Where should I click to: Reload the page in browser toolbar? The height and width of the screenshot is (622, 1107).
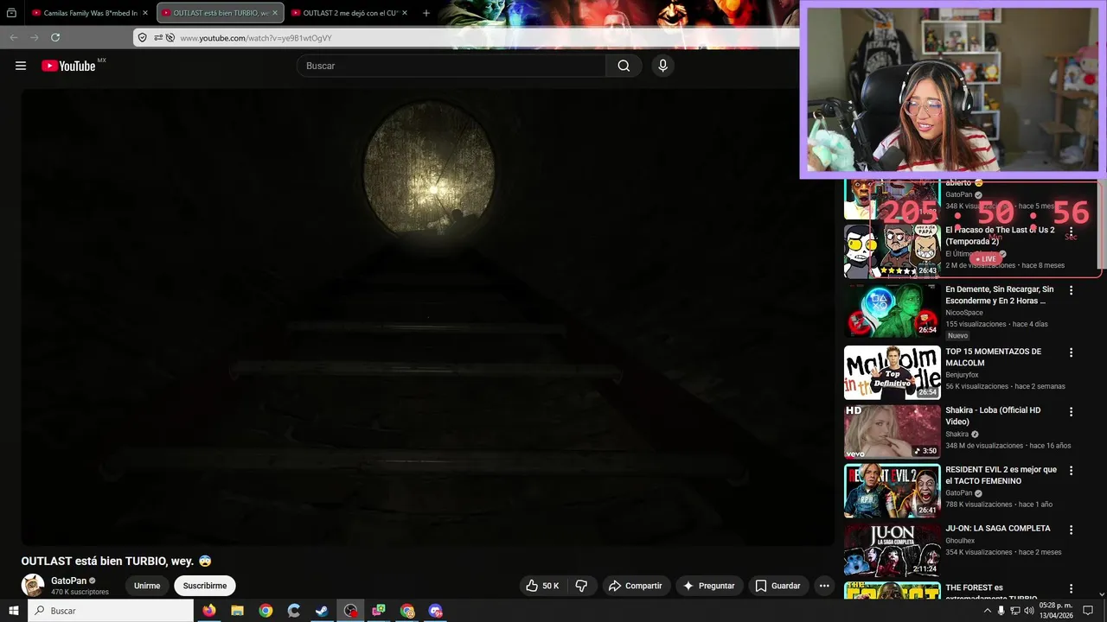tap(55, 37)
